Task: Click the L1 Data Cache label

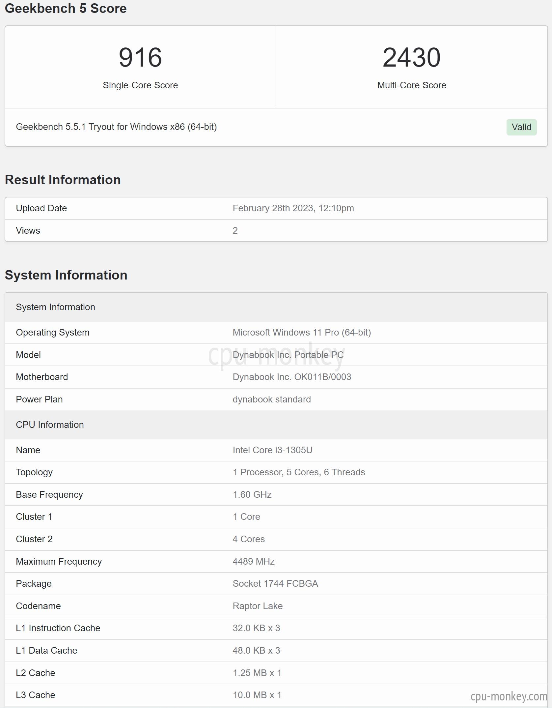Action: tap(46, 651)
